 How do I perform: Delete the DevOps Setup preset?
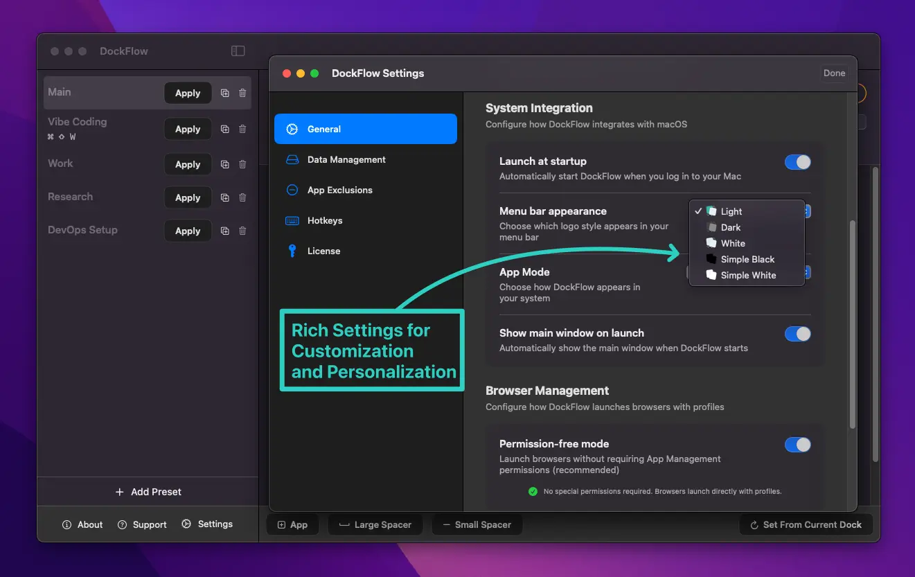pos(242,231)
